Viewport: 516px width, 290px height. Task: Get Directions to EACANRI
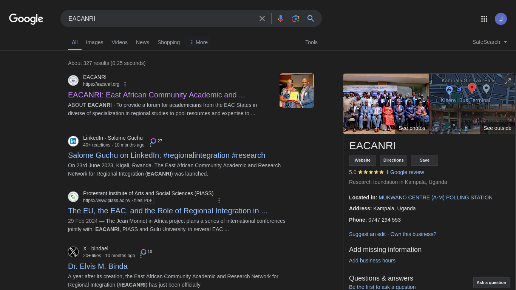point(394,160)
